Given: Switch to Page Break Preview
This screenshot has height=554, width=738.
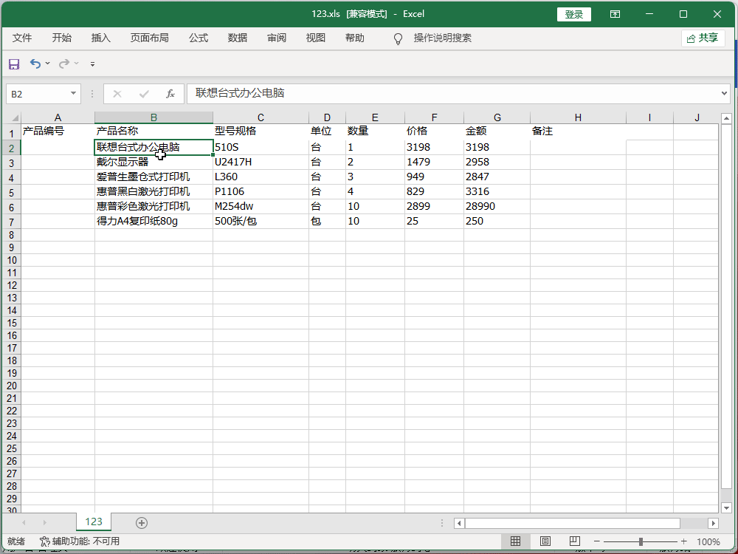Looking at the screenshot, I should click(x=575, y=541).
